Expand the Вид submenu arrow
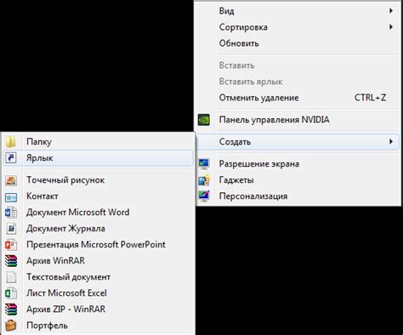 pyautogui.click(x=391, y=11)
